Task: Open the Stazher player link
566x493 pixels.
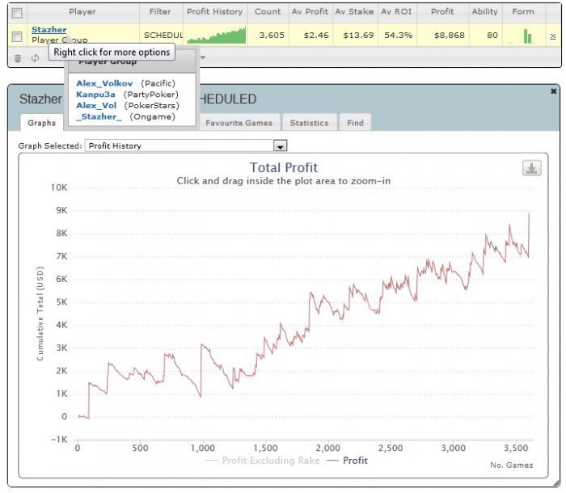Action: pos(49,30)
